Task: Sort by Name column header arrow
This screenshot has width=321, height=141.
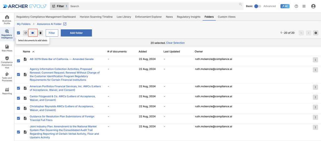Action: tap(34, 52)
